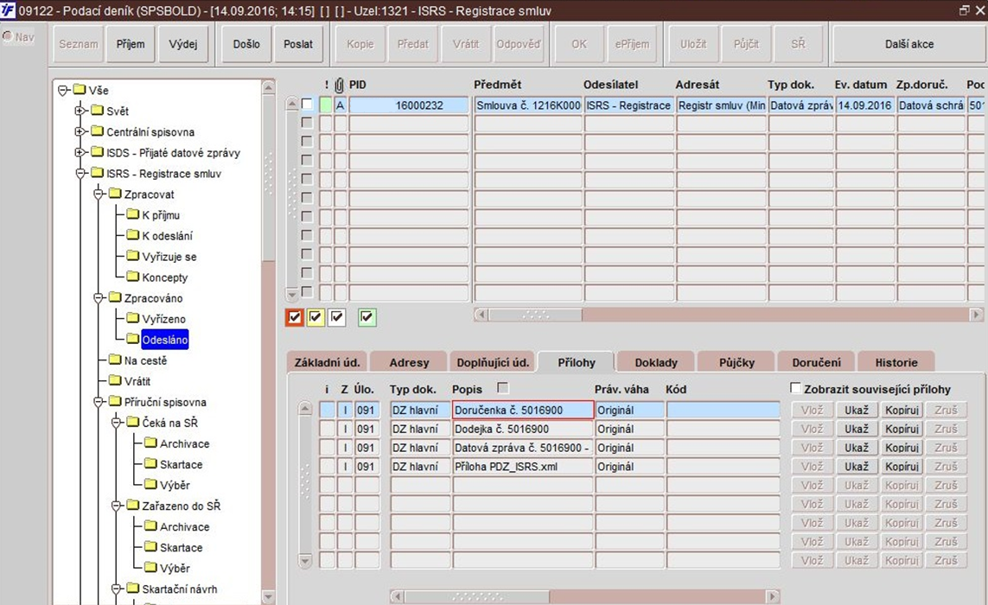Click the attachments horizontal scrollbar thumb

coord(477,595)
